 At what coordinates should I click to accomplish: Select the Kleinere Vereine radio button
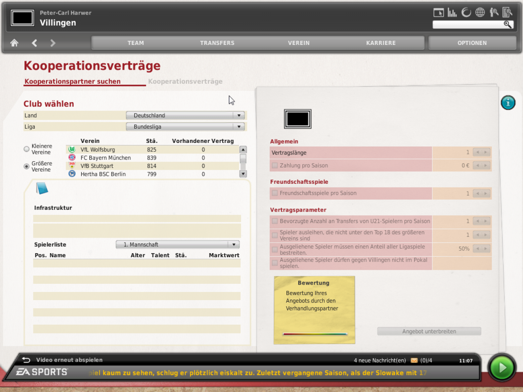[27, 149]
